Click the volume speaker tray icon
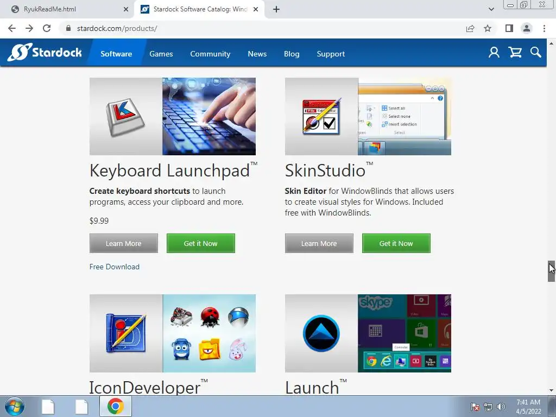The width and height of the screenshot is (556, 417). click(x=501, y=407)
